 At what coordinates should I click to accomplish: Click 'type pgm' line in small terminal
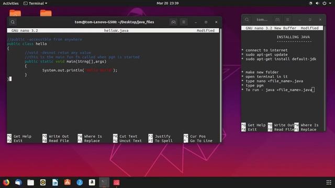(252, 86)
